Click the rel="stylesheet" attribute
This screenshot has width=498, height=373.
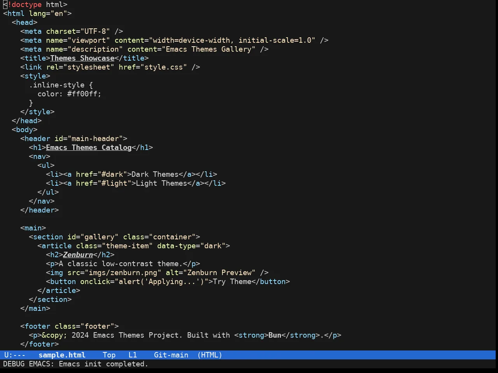80,67
